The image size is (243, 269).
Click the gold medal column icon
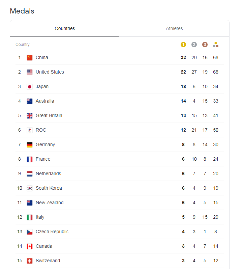tap(183, 45)
